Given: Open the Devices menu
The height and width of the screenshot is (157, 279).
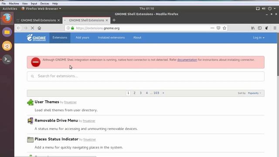Looking at the screenshot, I should [44, 3].
